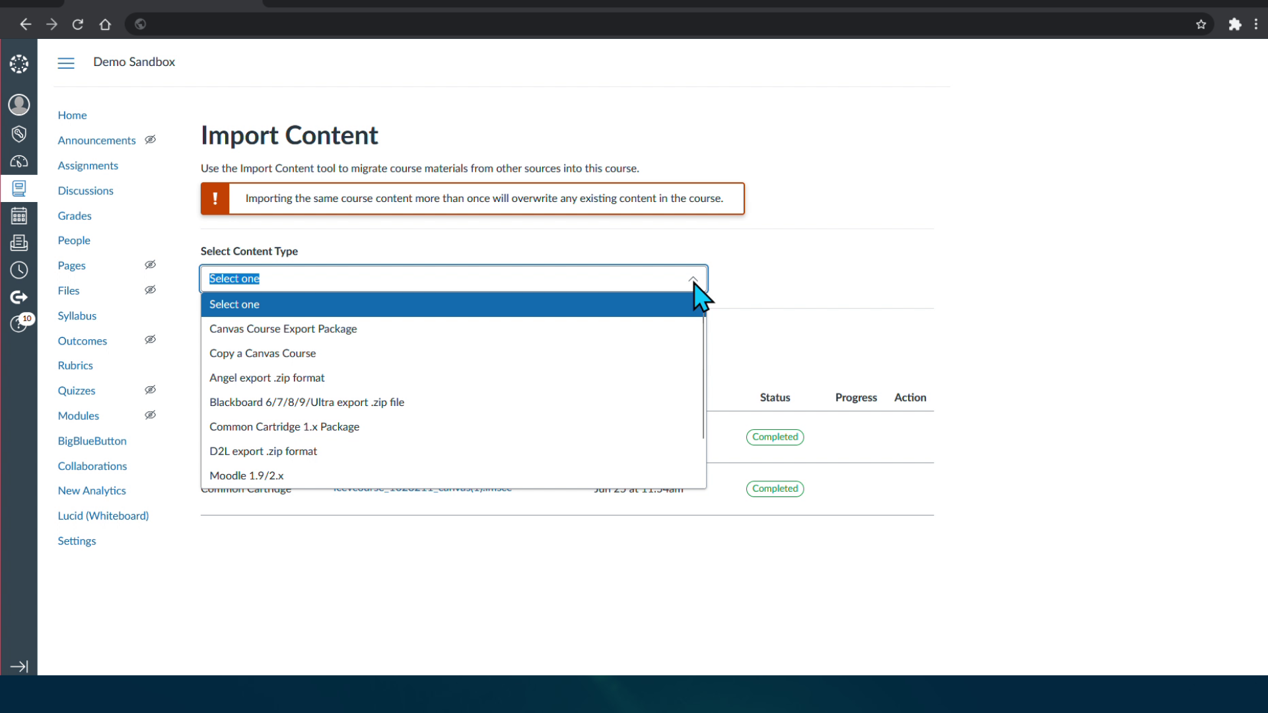
Task: Open Pages in course menu
Action: [71, 265]
